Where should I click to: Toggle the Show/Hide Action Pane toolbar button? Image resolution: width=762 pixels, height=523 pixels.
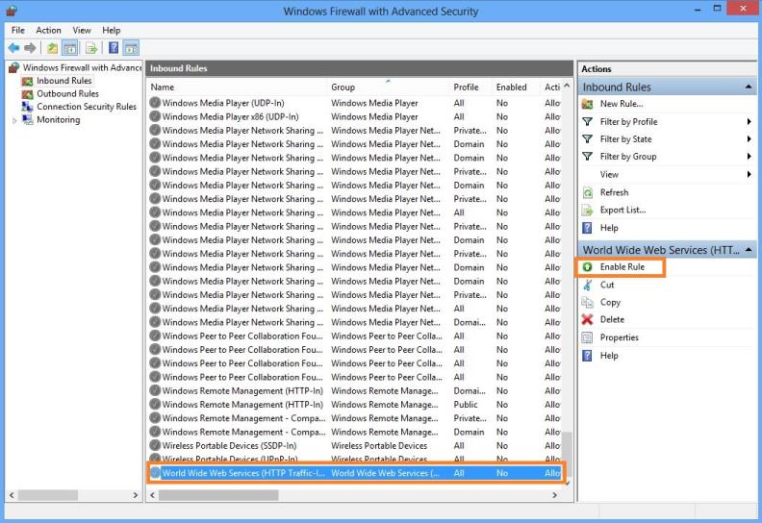coord(132,47)
